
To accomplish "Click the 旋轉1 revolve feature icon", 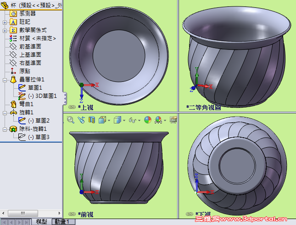I will (13, 112).
